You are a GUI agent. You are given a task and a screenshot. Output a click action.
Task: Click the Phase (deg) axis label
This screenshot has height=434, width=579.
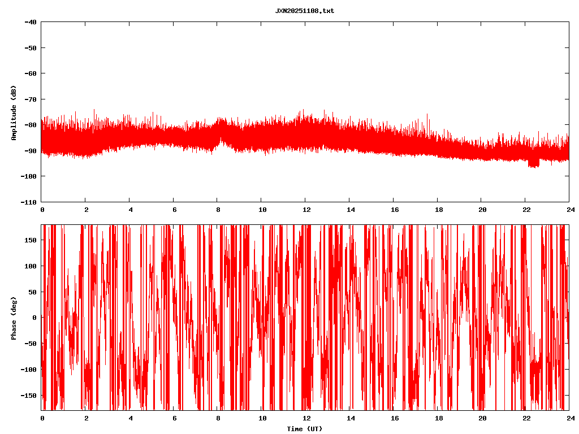coord(14,318)
